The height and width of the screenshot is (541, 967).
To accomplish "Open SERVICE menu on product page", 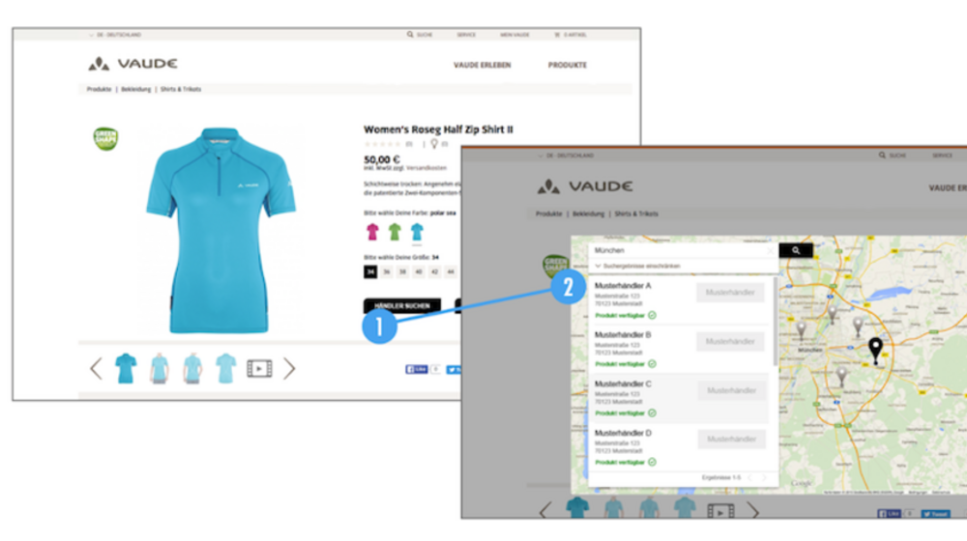I will [x=466, y=35].
